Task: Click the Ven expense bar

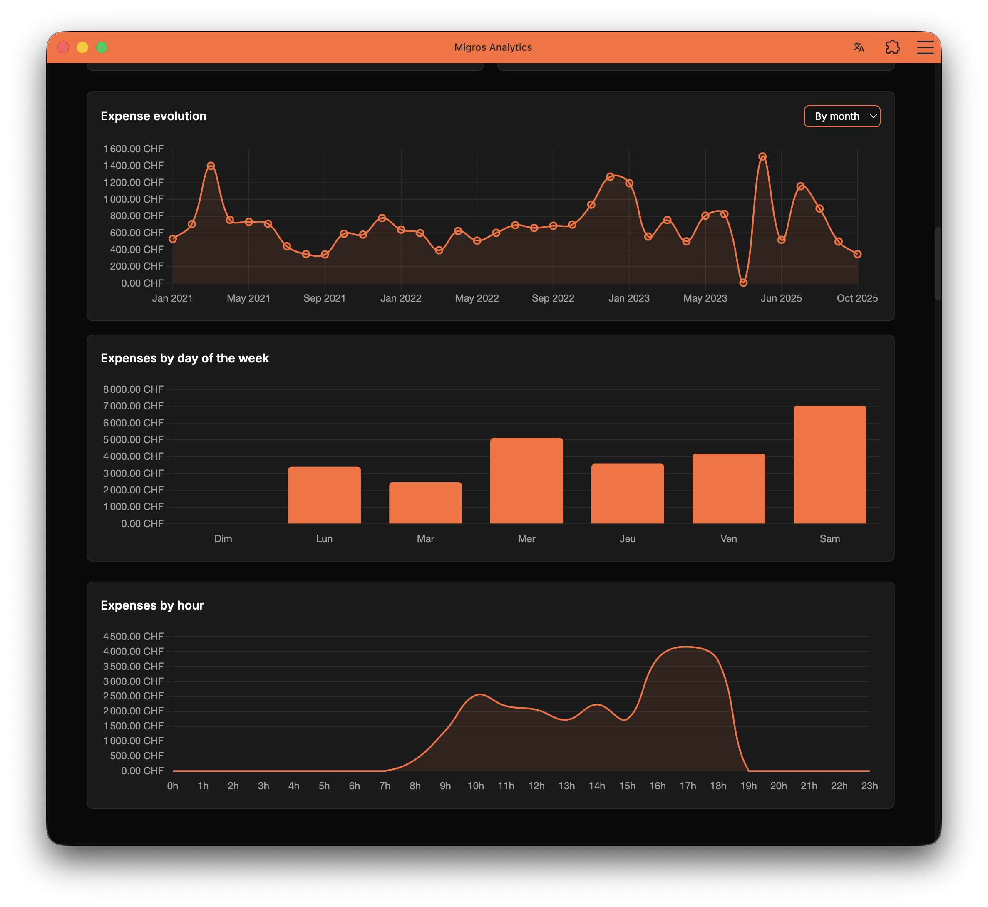Action: [x=728, y=488]
